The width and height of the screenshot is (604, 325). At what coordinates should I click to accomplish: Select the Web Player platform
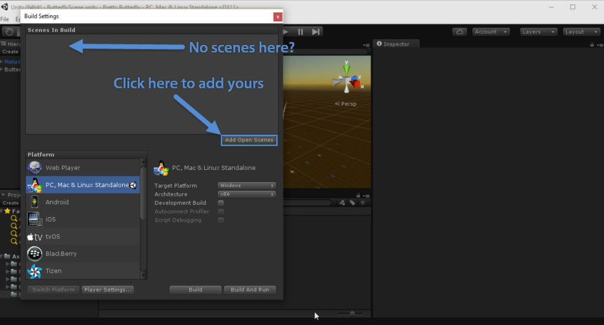pos(63,168)
